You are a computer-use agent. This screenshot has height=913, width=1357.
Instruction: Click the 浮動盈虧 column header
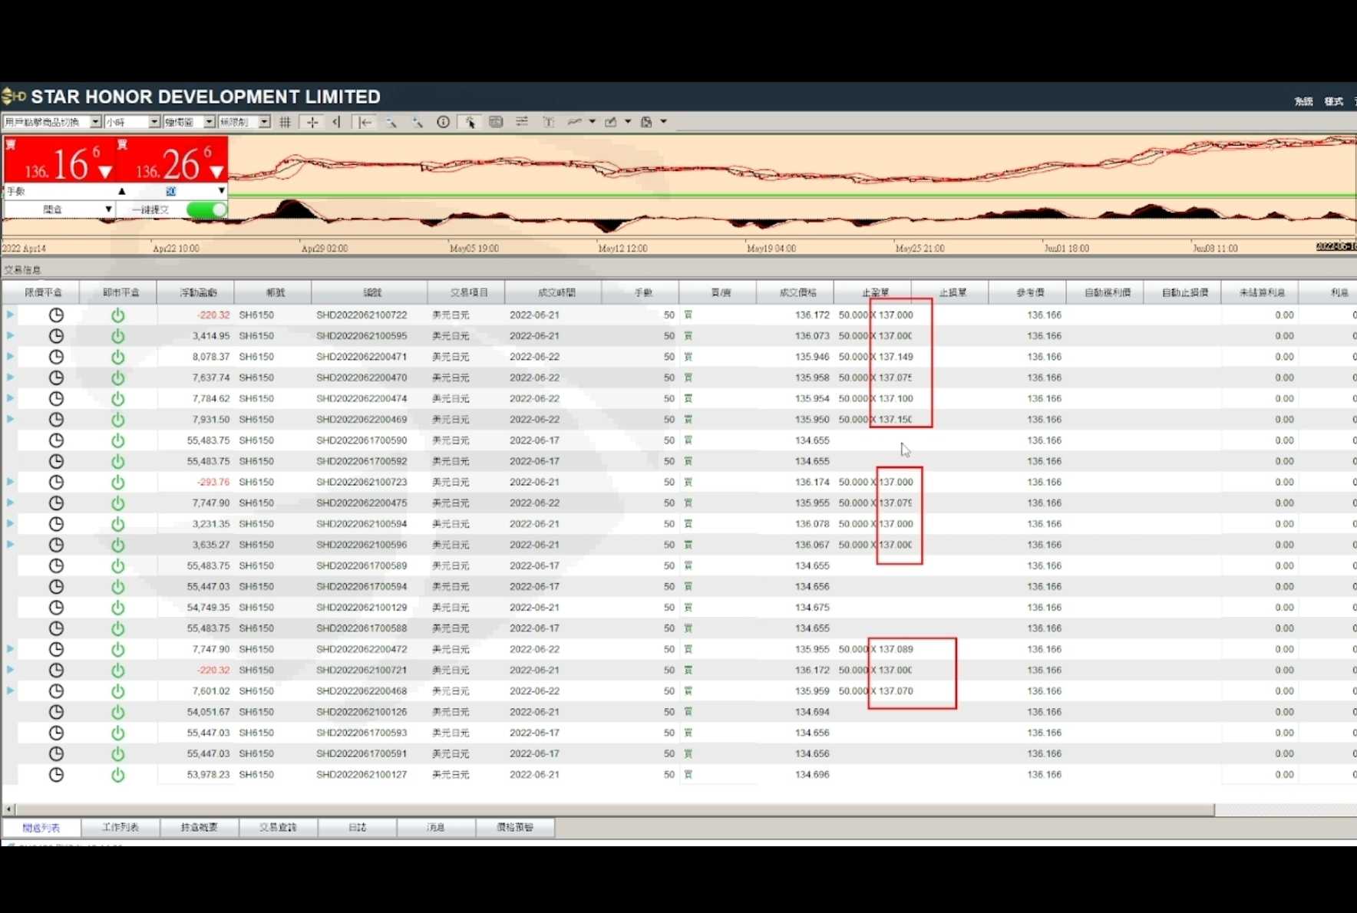(198, 292)
